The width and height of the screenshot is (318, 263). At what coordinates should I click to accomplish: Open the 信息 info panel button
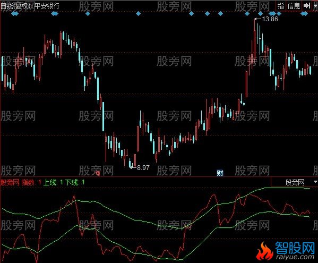point(294,6)
